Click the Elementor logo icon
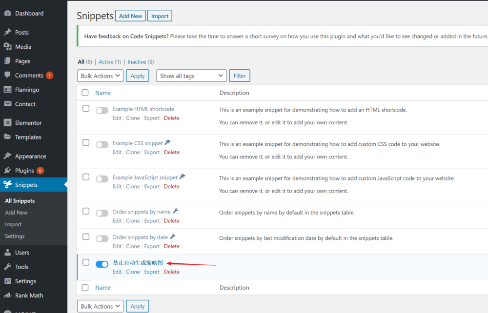The image size is (488, 313). (7, 123)
